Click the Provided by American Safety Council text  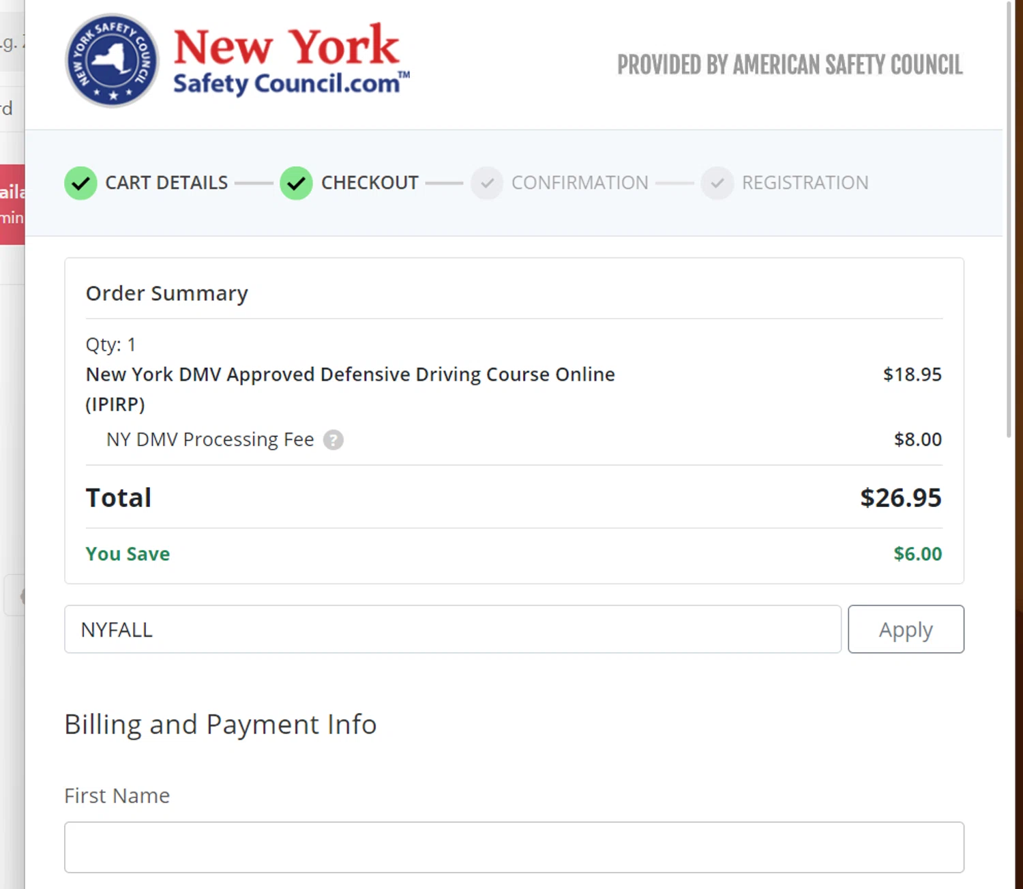click(790, 65)
